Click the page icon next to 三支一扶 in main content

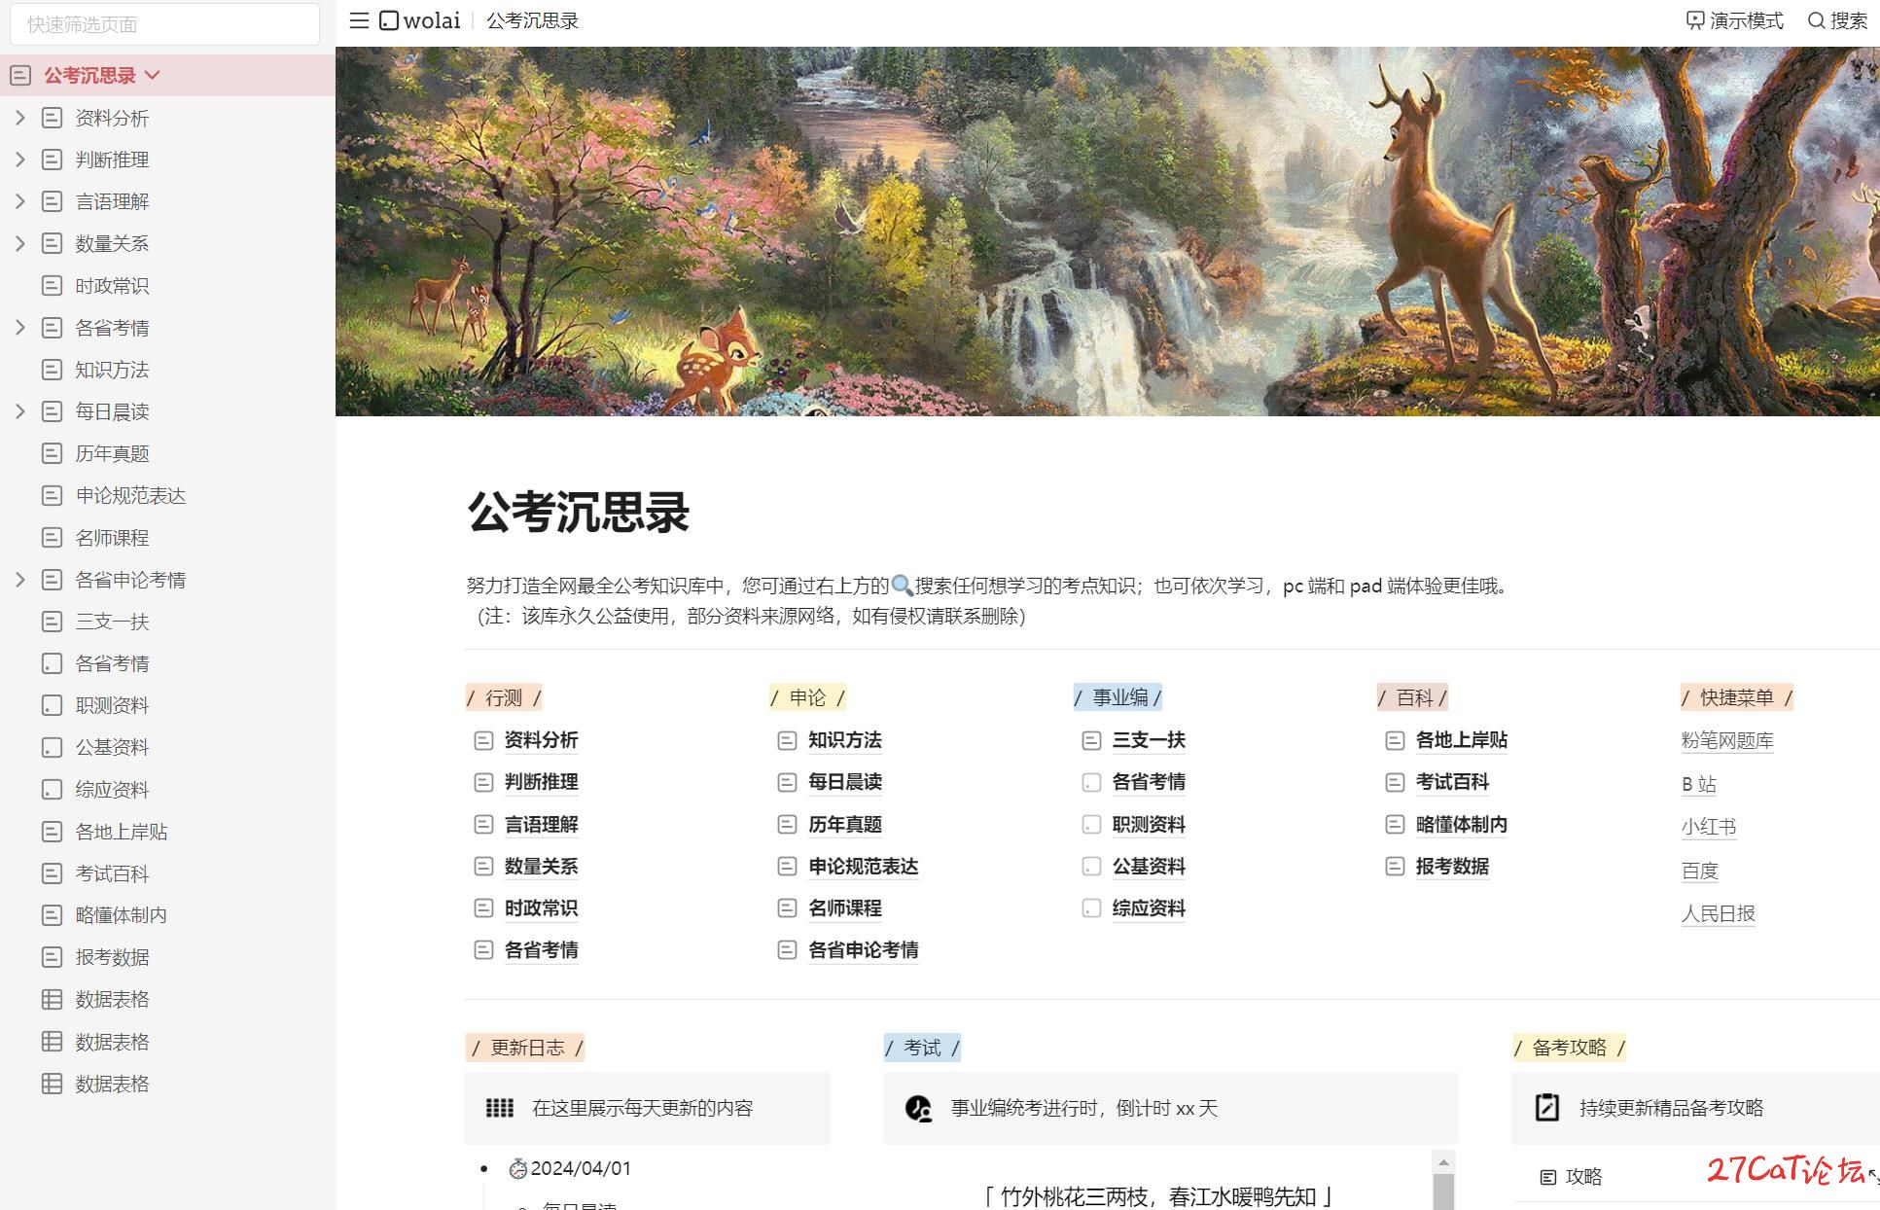click(x=1091, y=740)
